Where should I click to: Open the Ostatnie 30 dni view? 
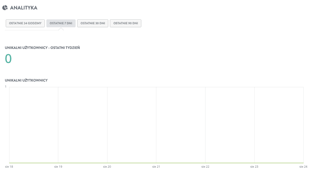[x=92, y=23]
